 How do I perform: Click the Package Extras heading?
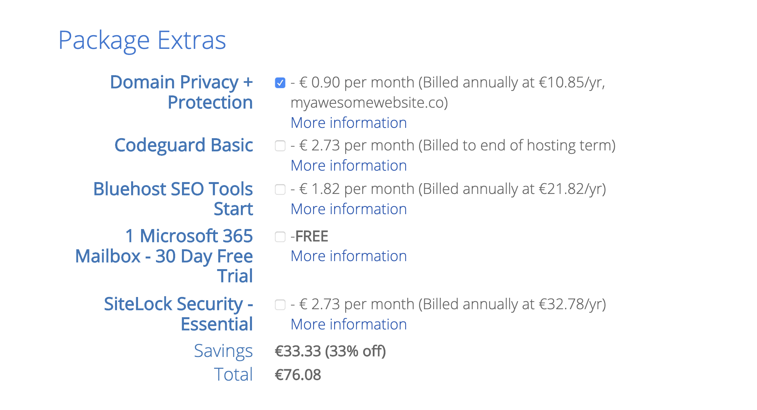142,40
